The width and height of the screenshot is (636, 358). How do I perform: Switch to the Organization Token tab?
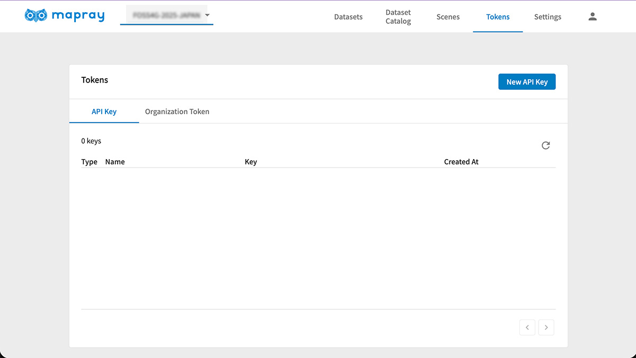[177, 112]
